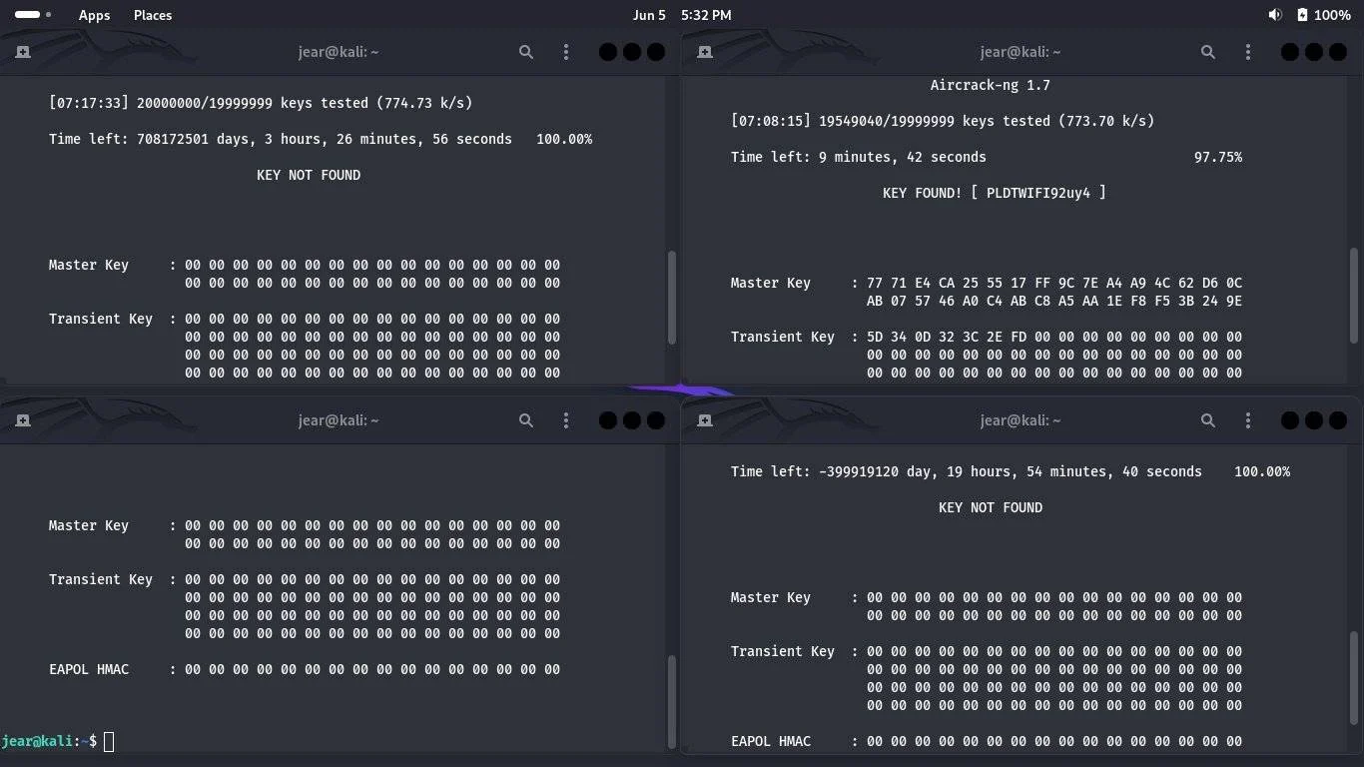Click the 19549040/19999999 keys tested line
The image size is (1364, 767).
(942, 121)
